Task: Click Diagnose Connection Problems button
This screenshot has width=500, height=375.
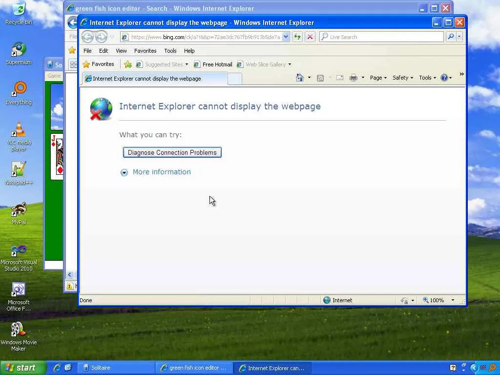Action: 172,152
